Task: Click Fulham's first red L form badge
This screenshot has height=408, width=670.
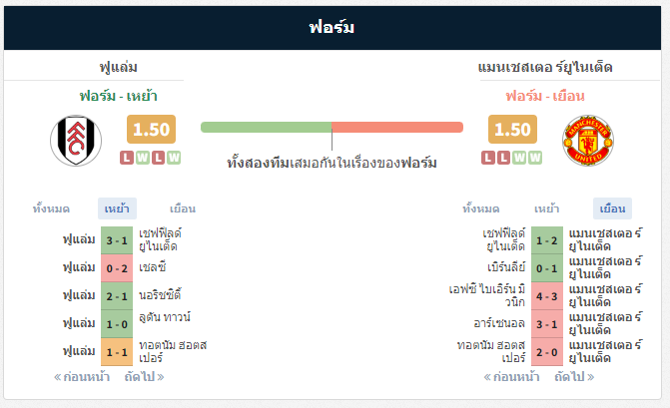Action: (127, 158)
